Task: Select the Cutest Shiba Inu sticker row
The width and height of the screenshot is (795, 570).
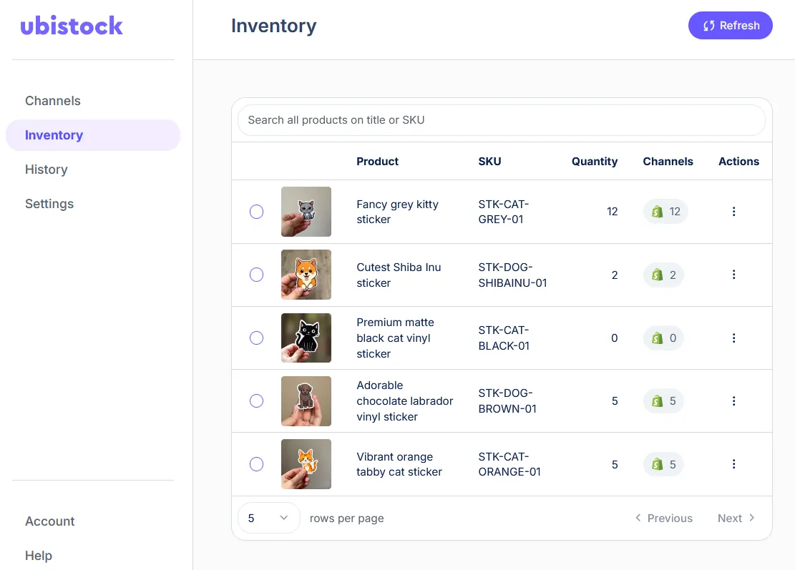Action: coord(256,275)
